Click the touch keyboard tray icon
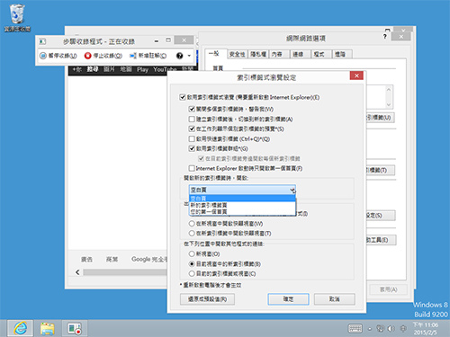The width and height of the screenshot is (450, 337). pos(355,329)
